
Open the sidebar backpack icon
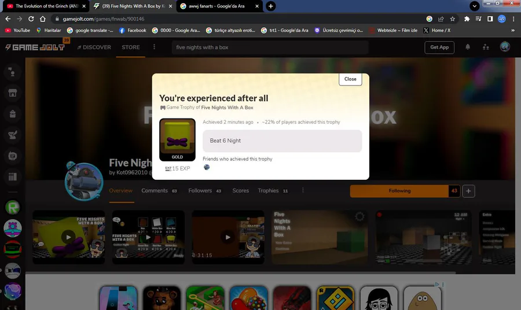13,114
